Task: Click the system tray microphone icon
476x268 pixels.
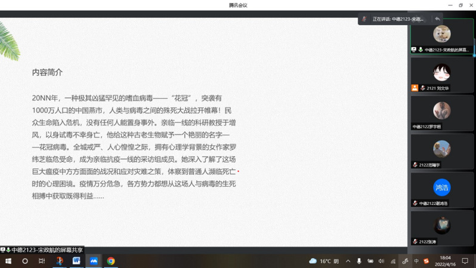Action: pos(359,261)
